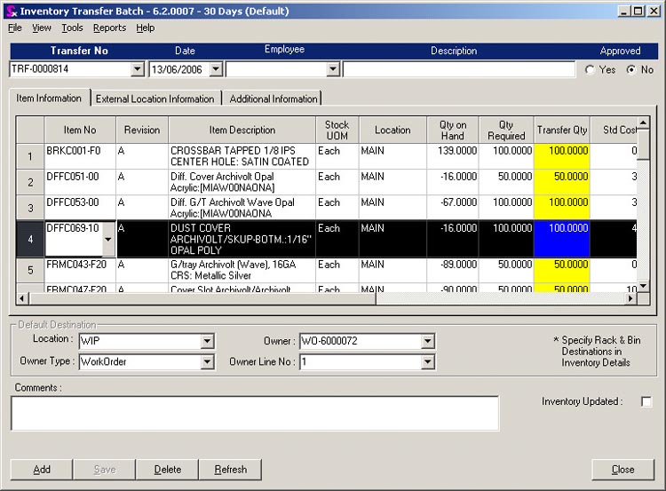Open the Tools menu
The width and height of the screenshot is (666, 491).
(72, 28)
